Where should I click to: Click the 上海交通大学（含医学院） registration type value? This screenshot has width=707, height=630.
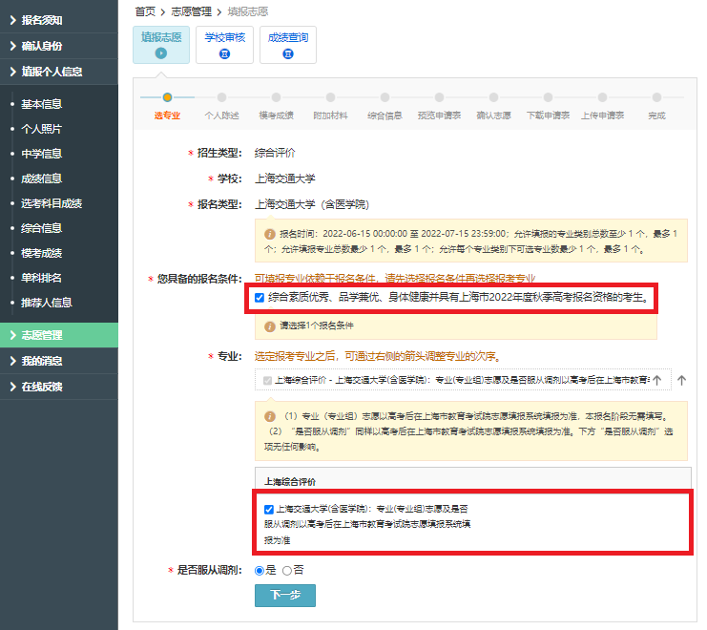tap(312, 204)
